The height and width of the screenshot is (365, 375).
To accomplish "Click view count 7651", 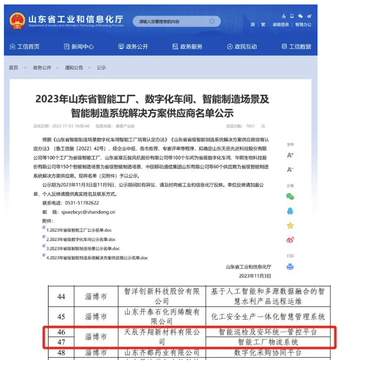I will coord(251,126).
